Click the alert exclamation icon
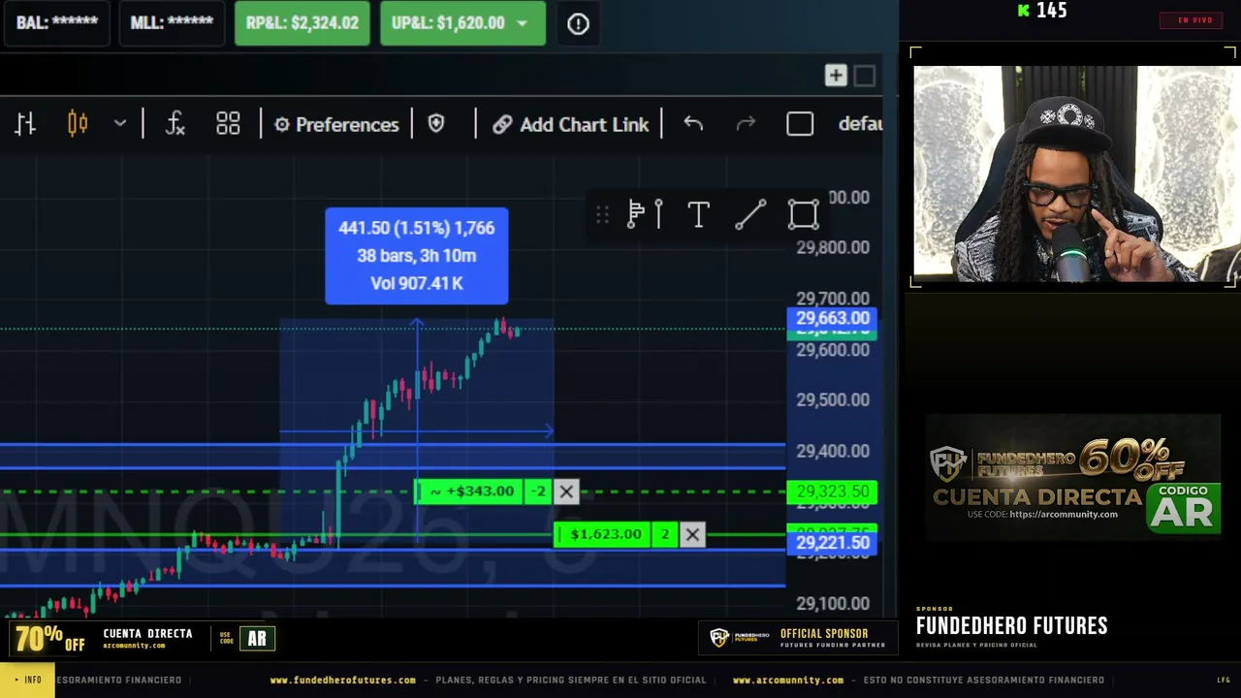This screenshot has height=698, width=1241. [578, 23]
